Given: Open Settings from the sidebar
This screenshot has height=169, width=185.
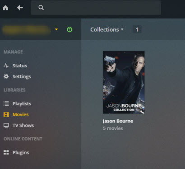Looking at the screenshot, I should pyautogui.click(x=22, y=76).
